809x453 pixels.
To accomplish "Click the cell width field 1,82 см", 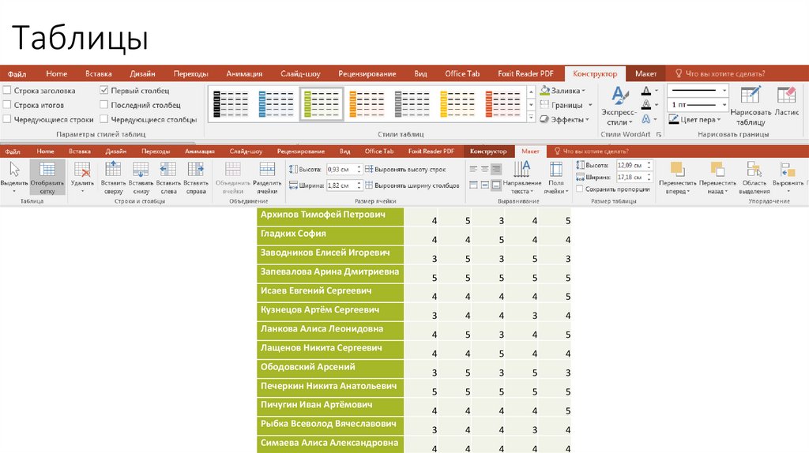I will pos(341,185).
